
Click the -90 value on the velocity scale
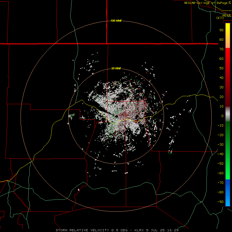220,202
